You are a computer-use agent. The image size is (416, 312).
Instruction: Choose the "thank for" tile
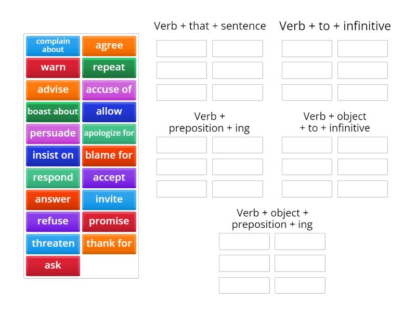(x=109, y=243)
